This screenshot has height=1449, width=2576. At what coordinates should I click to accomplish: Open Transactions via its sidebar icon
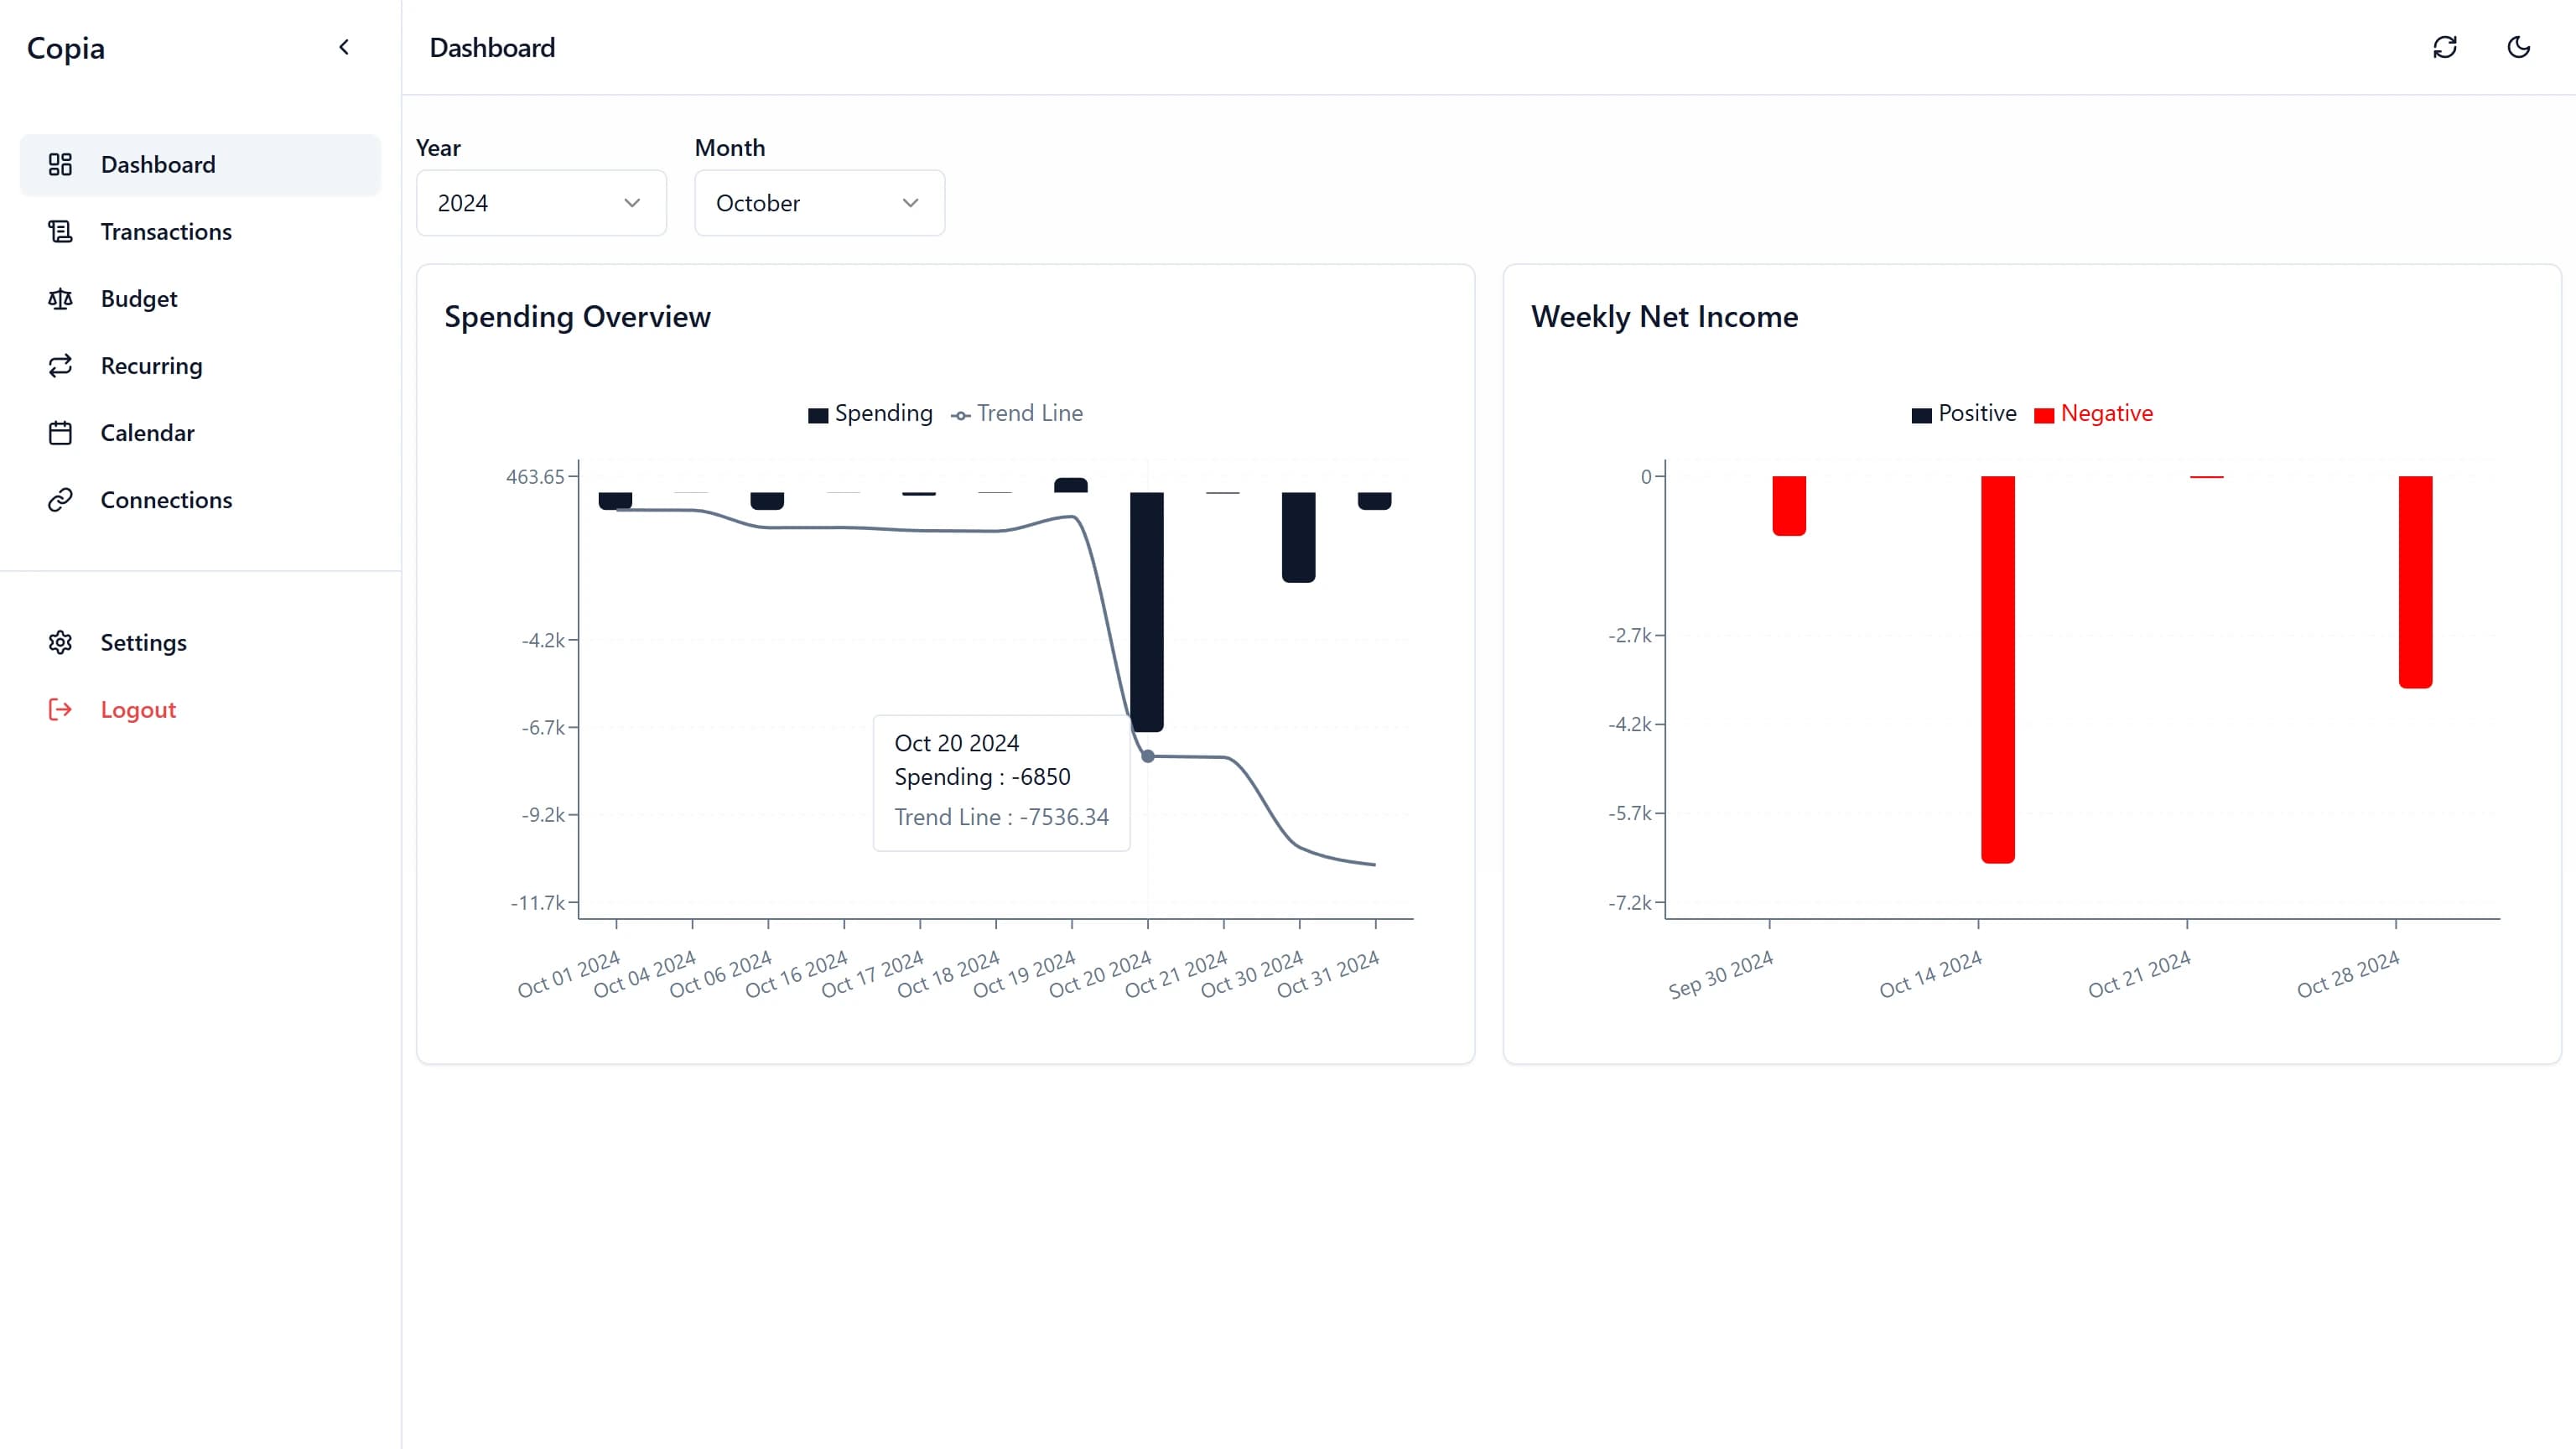click(60, 231)
